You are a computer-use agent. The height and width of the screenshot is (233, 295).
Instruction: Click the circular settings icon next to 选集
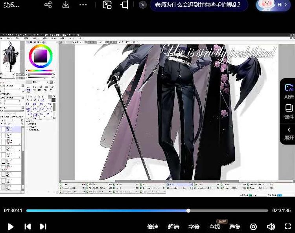tap(253, 227)
